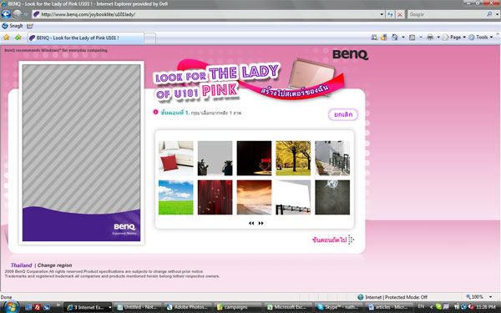This screenshot has width=501, height=313.
Task: Click the browser Forward arrow button
Action: click(18, 14)
